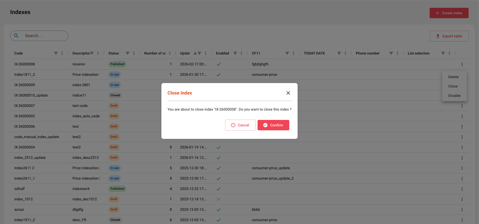Open actions menu for index_2512_update row
The width and height of the screenshot is (479, 224).
462,158
